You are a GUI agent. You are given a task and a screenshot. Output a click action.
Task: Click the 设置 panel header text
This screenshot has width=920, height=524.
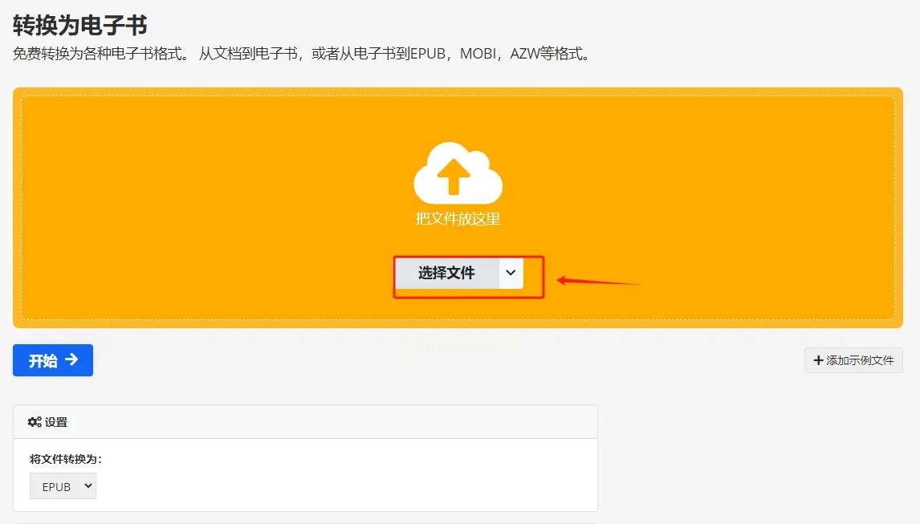coord(55,422)
